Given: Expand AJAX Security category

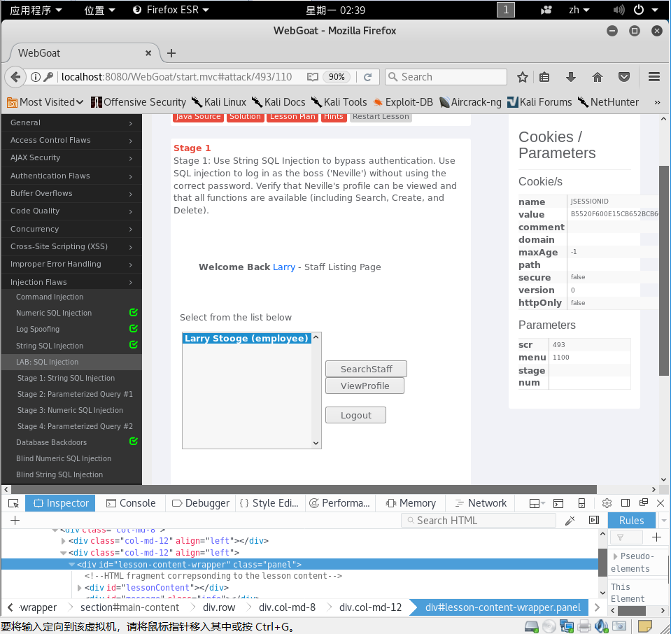Looking at the screenshot, I should [x=71, y=158].
